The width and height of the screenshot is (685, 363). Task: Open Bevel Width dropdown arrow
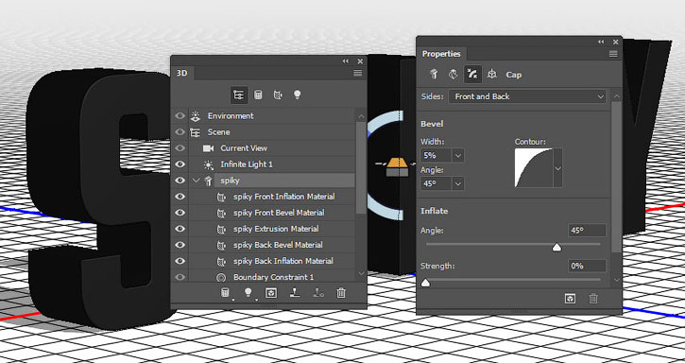457,155
